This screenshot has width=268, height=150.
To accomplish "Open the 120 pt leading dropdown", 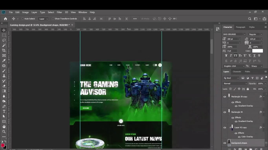I will click(x=261, y=39).
